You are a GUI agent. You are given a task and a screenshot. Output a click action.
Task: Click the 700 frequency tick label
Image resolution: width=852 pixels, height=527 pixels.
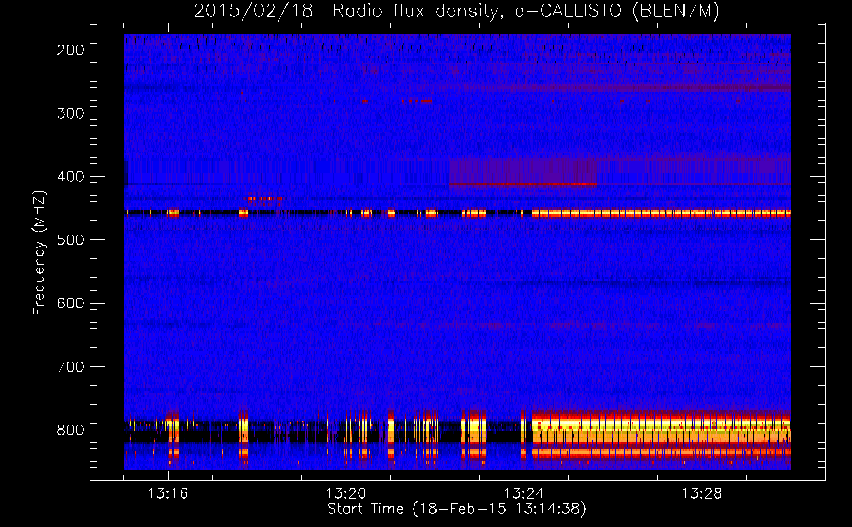pyautogui.click(x=71, y=366)
